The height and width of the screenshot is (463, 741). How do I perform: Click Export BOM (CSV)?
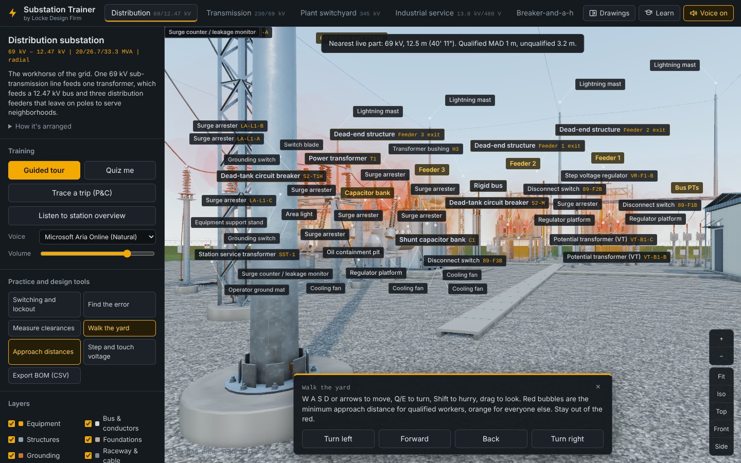44,376
